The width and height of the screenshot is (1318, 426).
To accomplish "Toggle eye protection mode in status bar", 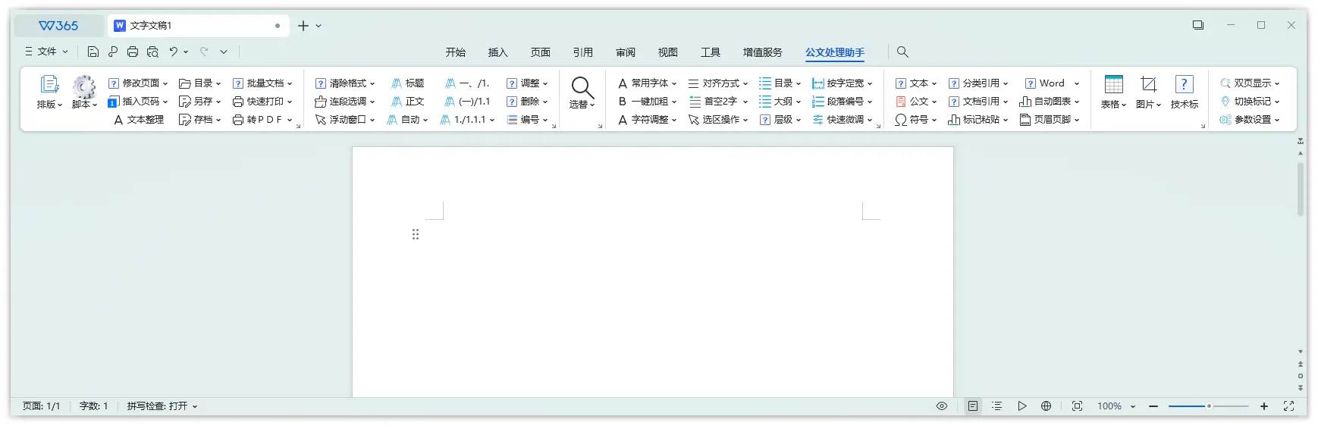I will tap(942, 406).
